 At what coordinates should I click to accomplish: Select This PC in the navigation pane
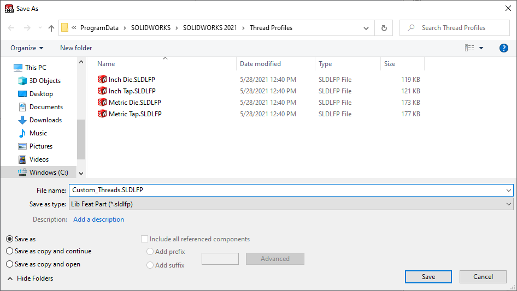[36, 68]
